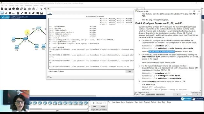Click the Reset Activity button
Screen dimensions: 204x114
click(x=160, y=94)
